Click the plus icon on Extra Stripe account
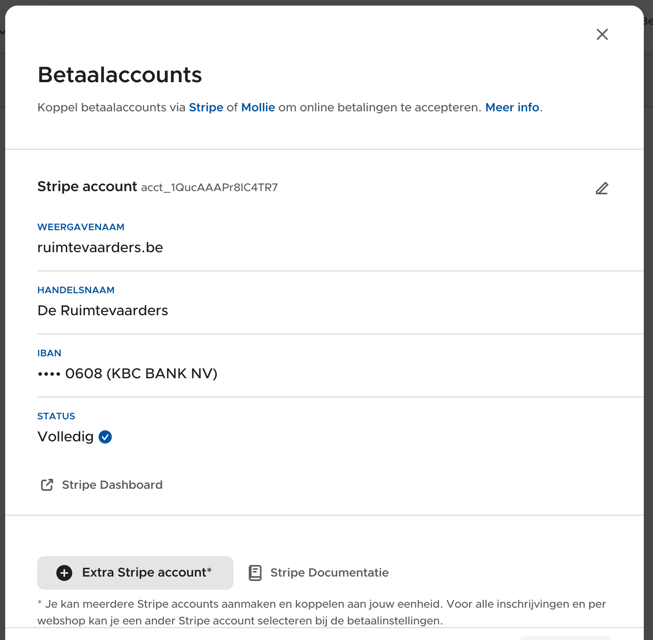This screenshot has width=653, height=640. [x=64, y=573]
